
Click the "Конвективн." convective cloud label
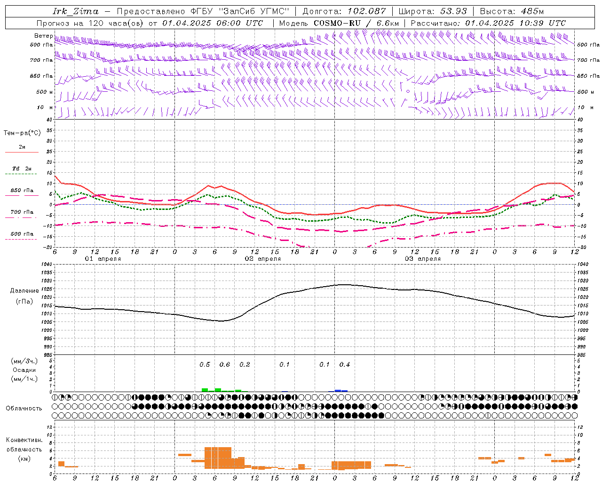click(x=24, y=440)
